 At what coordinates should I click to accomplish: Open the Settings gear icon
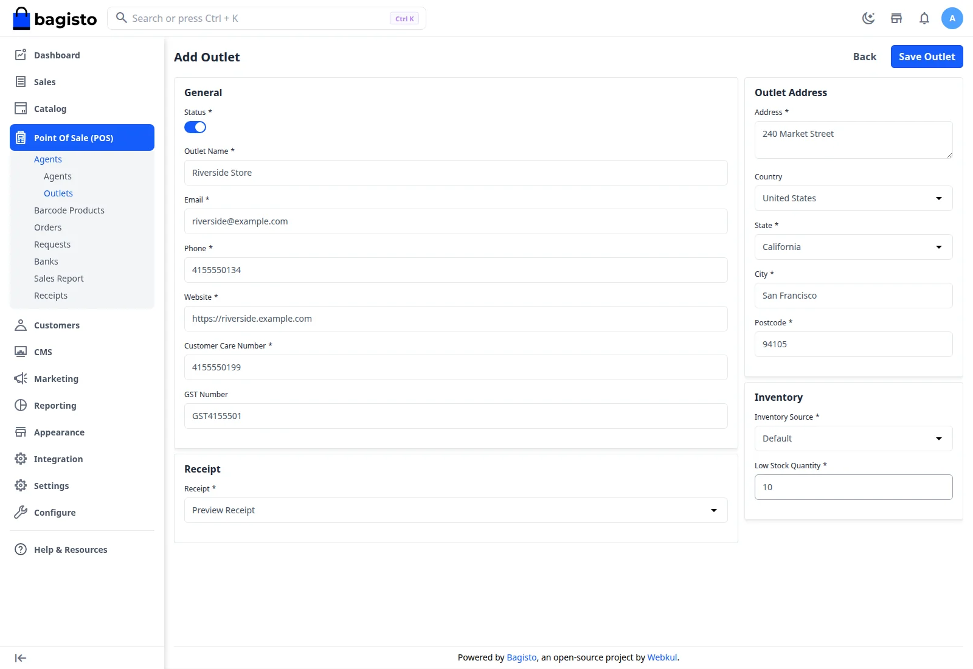pos(21,485)
